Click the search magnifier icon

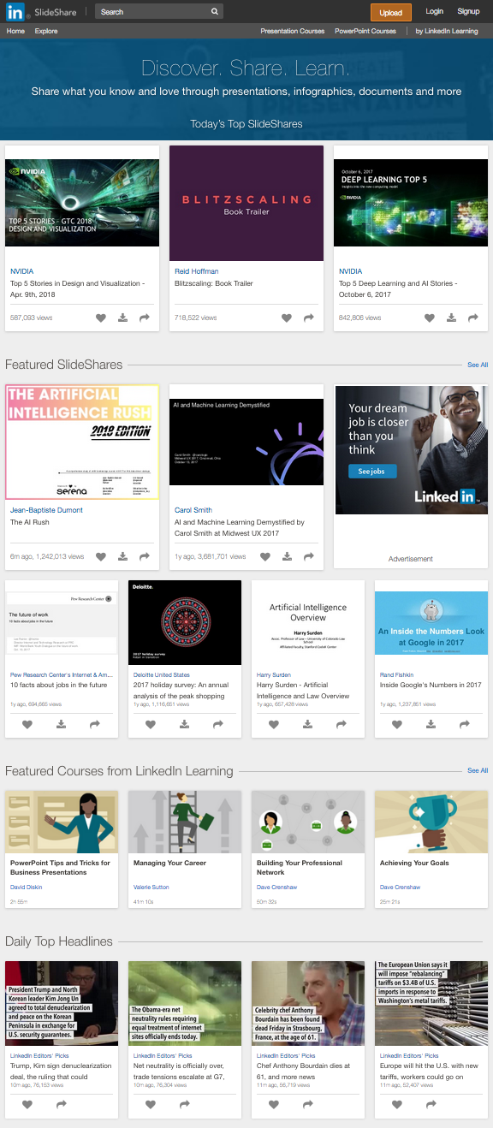(215, 12)
